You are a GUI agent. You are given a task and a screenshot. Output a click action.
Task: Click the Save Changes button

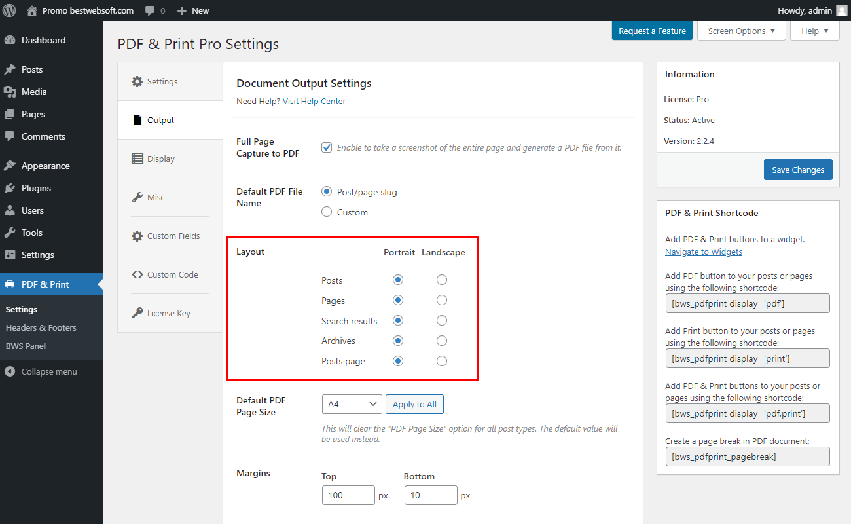(798, 170)
